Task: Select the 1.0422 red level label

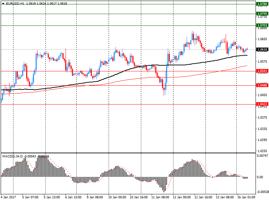Action: tap(262, 104)
